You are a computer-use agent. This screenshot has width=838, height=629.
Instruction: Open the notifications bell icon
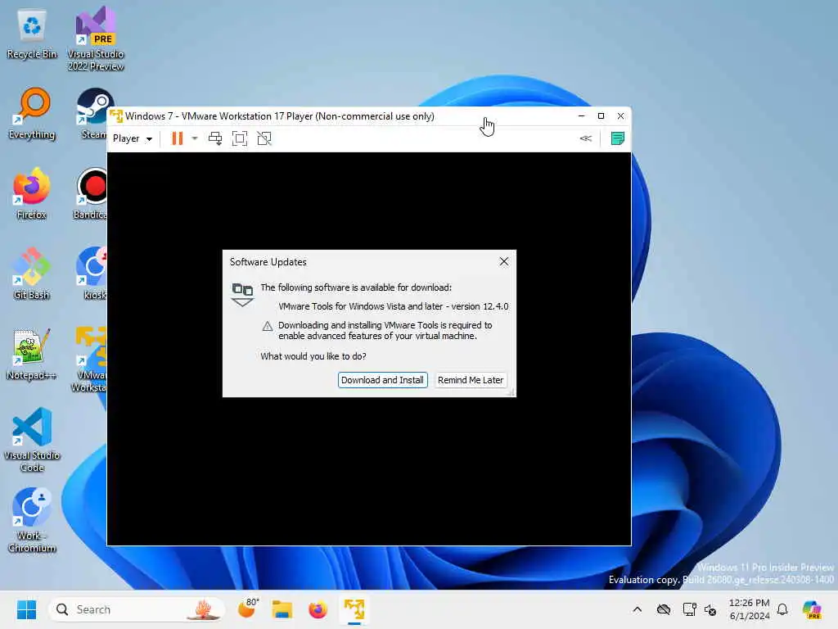click(782, 609)
